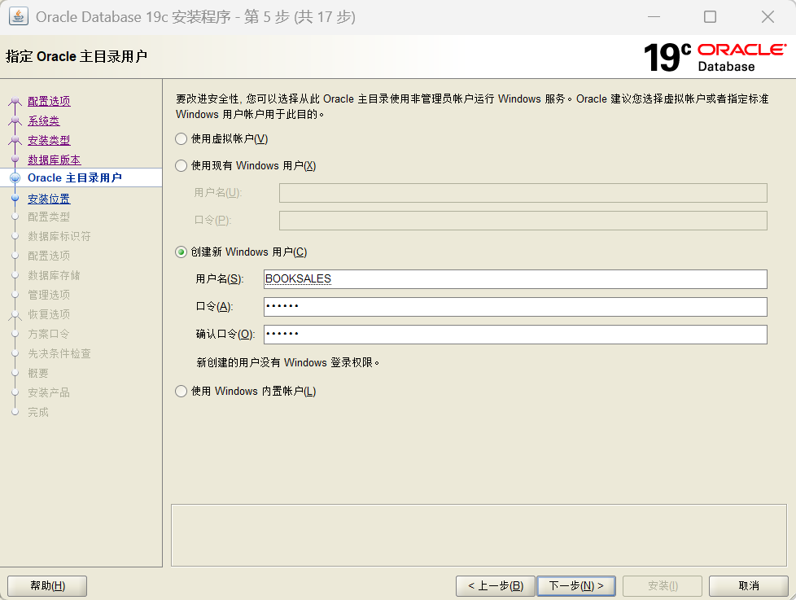796x600 pixels.
Task: Click the 概要 step in sidebar
Action: click(x=38, y=373)
